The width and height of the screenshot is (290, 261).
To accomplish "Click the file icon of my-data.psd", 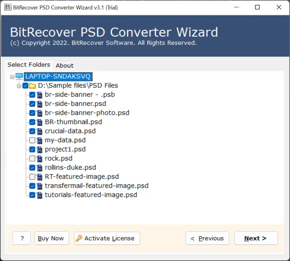I will 39,140.
